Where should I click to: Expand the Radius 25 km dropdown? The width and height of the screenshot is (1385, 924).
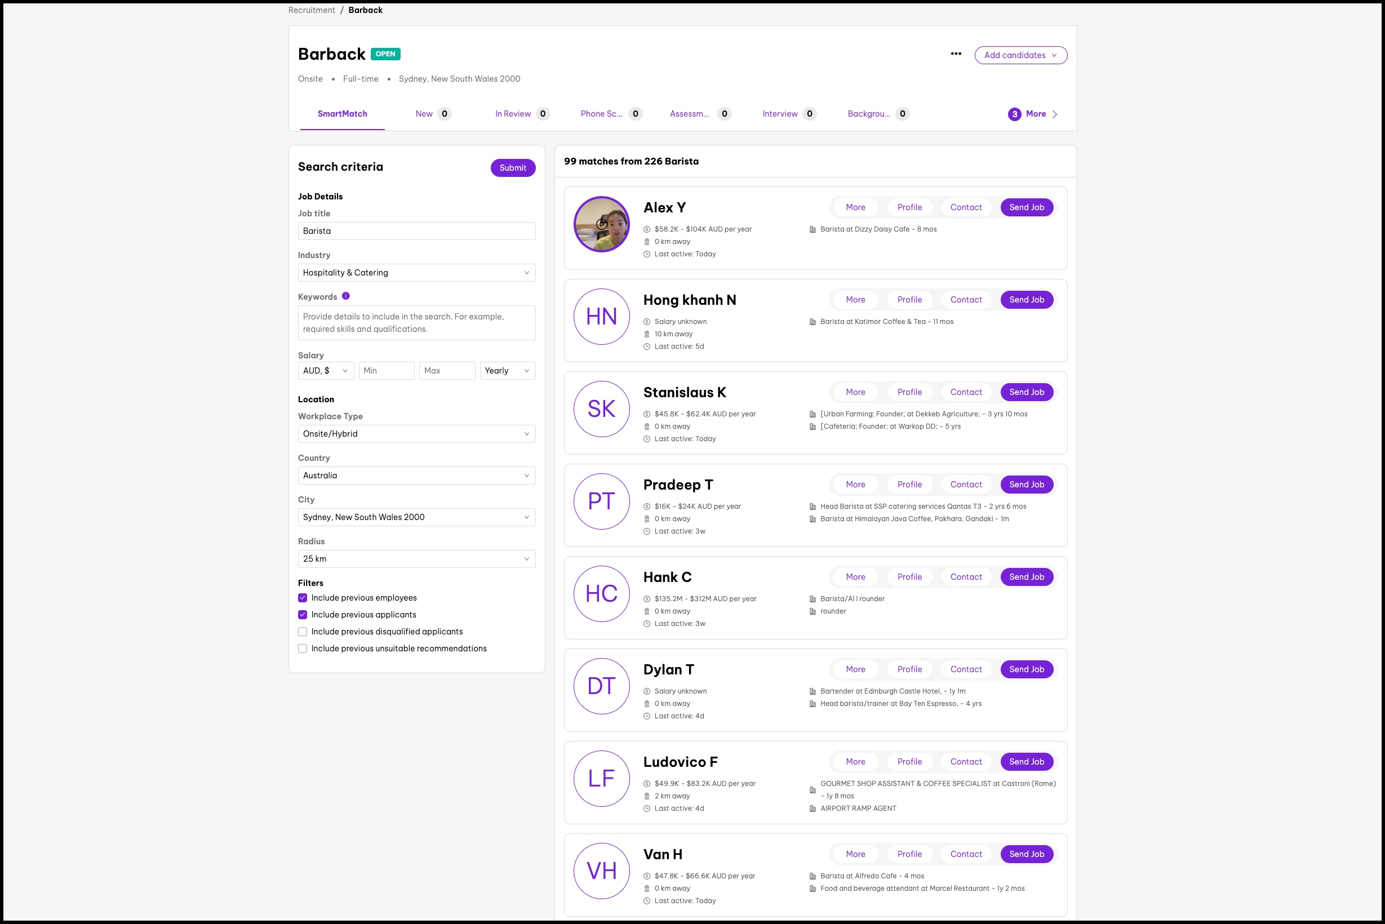[x=416, y=559]
